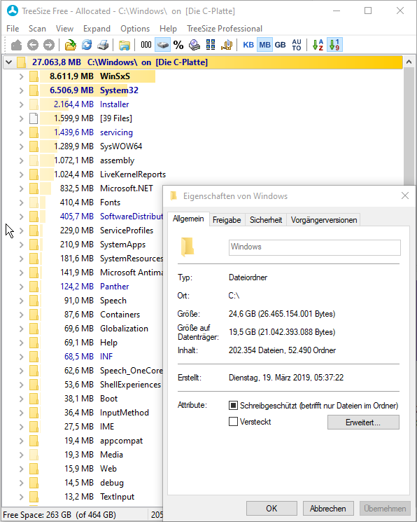Expand the assembly folder
417x522 pixels.
click(x=21, y=160)
